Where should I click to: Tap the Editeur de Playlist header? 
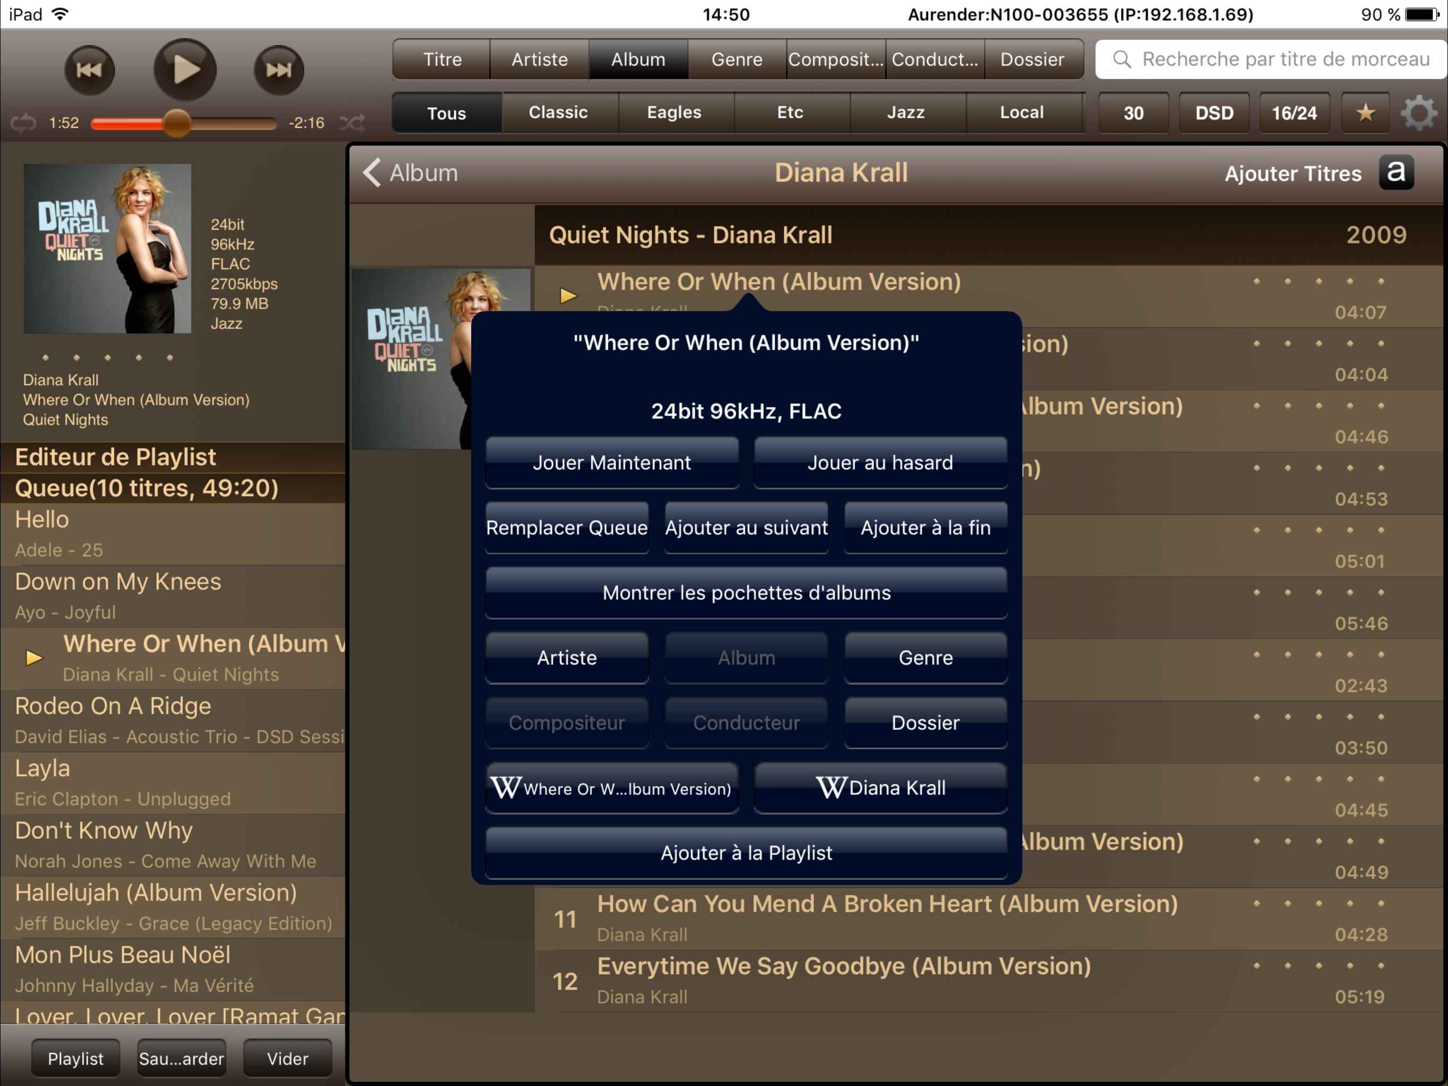point(173,457)
